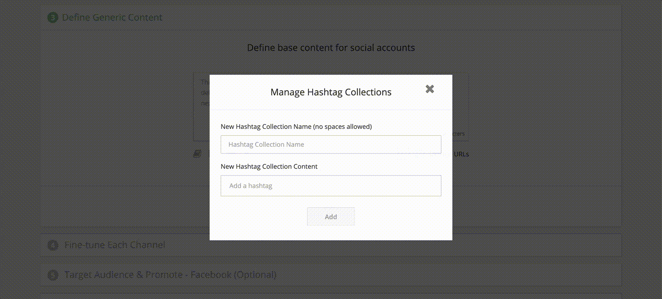Click the Define Generic Content header text

[x=113, y=17]
